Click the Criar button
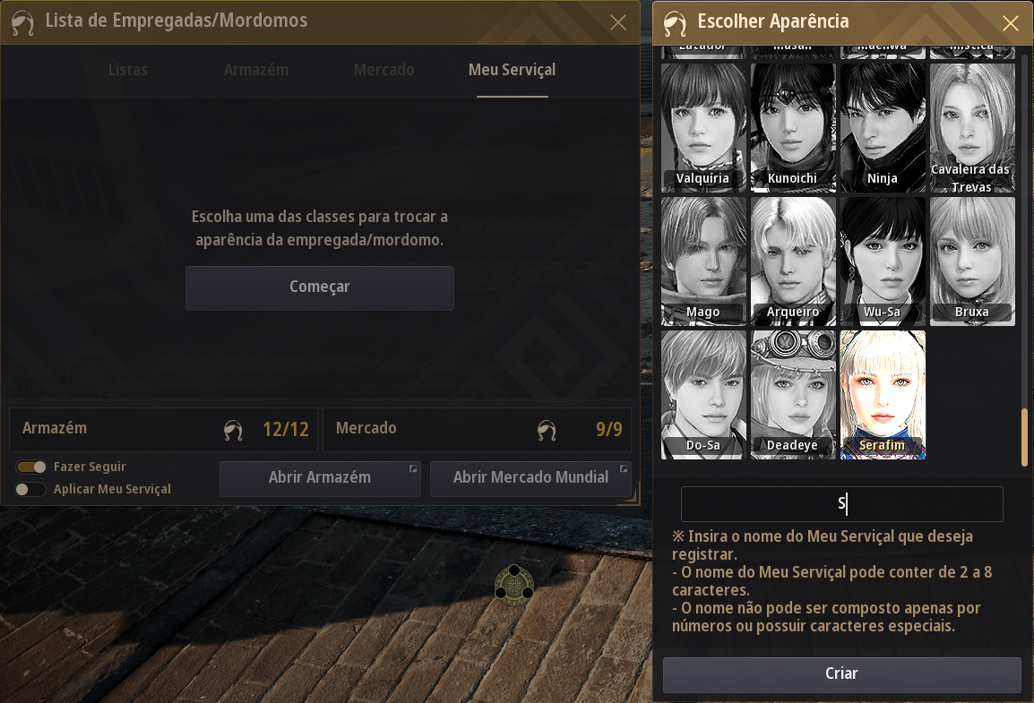Image resolution: width=1034 pixels, height=703 pixels. click(x=842, y=674)
